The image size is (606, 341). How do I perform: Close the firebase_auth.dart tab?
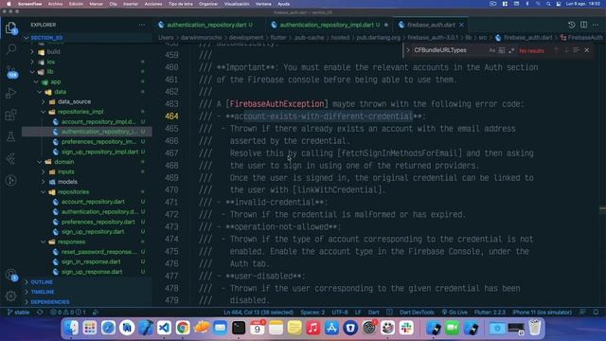pos(461,25)
